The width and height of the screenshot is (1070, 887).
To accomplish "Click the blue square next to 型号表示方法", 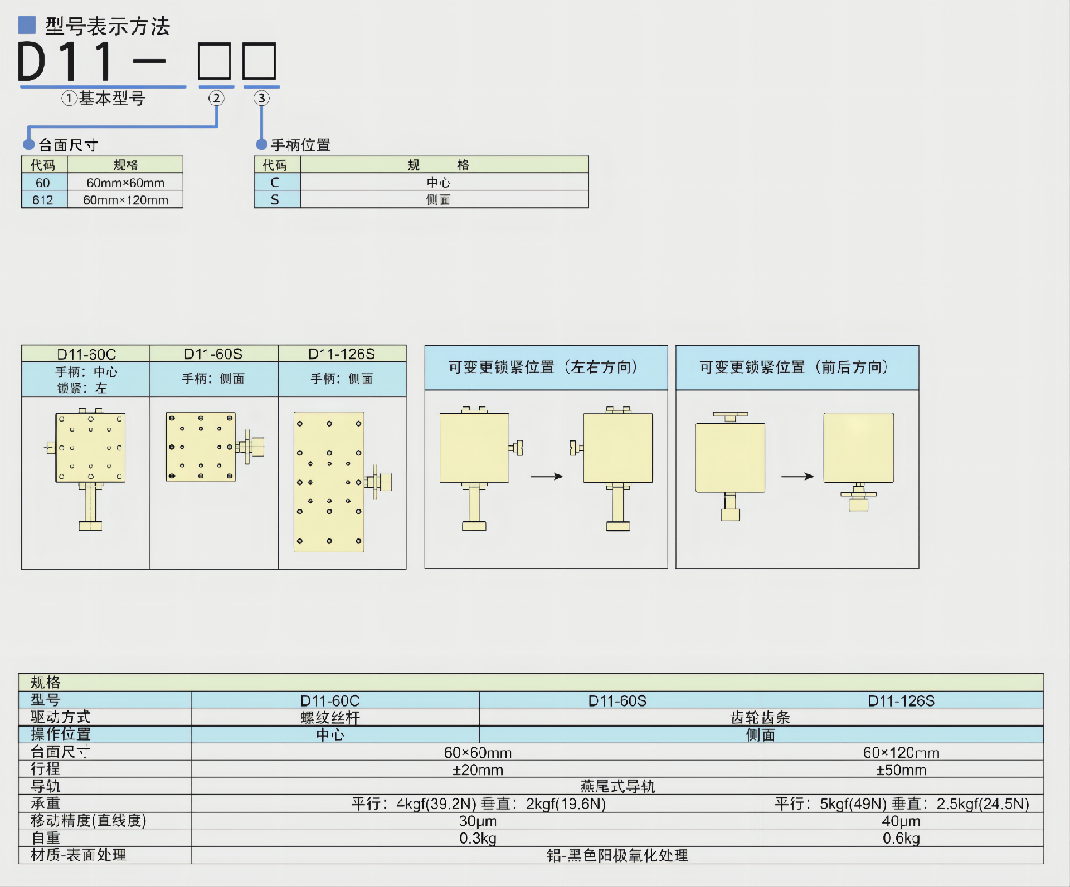I will [x=27, y=25].
